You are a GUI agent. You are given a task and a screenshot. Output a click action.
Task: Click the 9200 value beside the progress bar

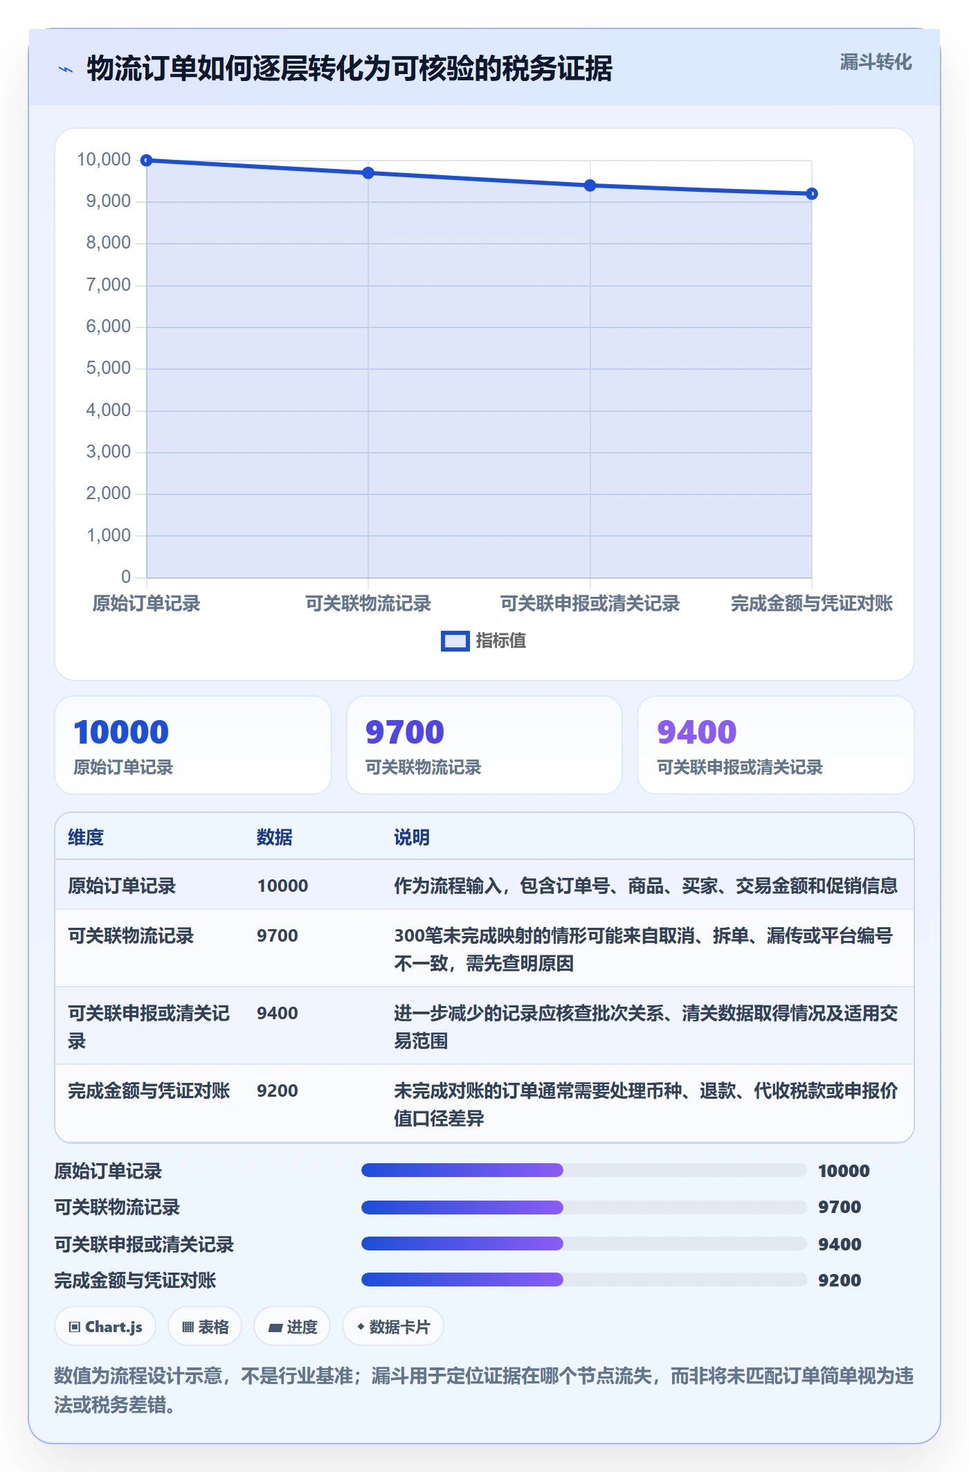(x=840, y=1280)
